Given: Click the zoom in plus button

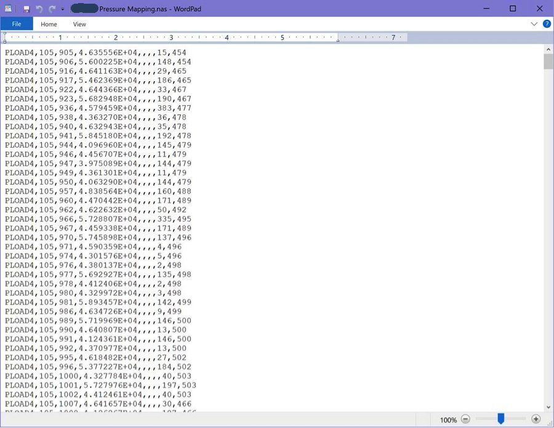Looking at the screenshot, I should click(x=536, y=419).
